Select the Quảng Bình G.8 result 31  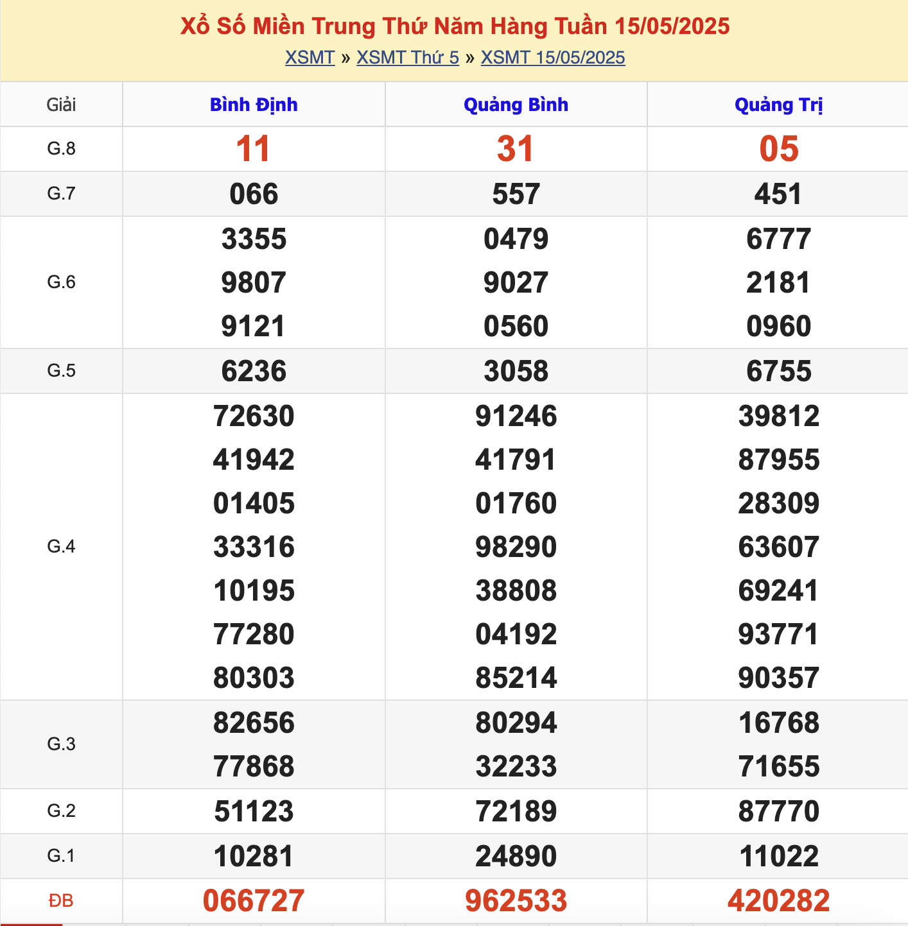pos(516,149)
